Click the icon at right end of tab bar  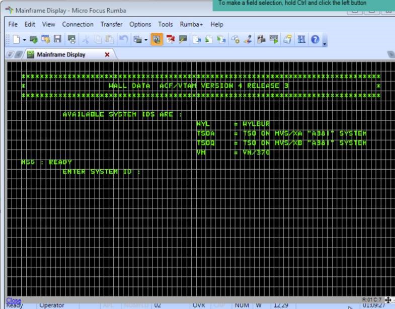[390, 54]
